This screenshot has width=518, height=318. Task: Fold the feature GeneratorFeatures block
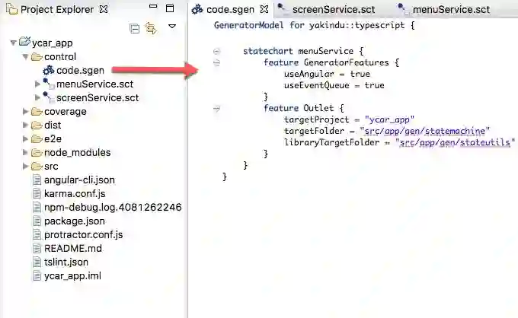[216, 62]
